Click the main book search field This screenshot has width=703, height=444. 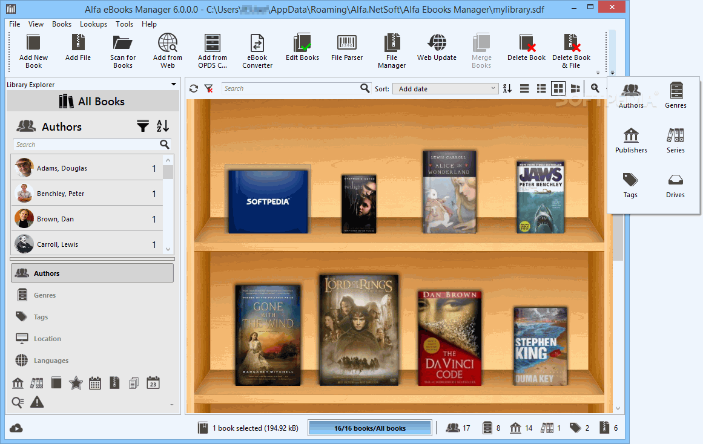291,89
